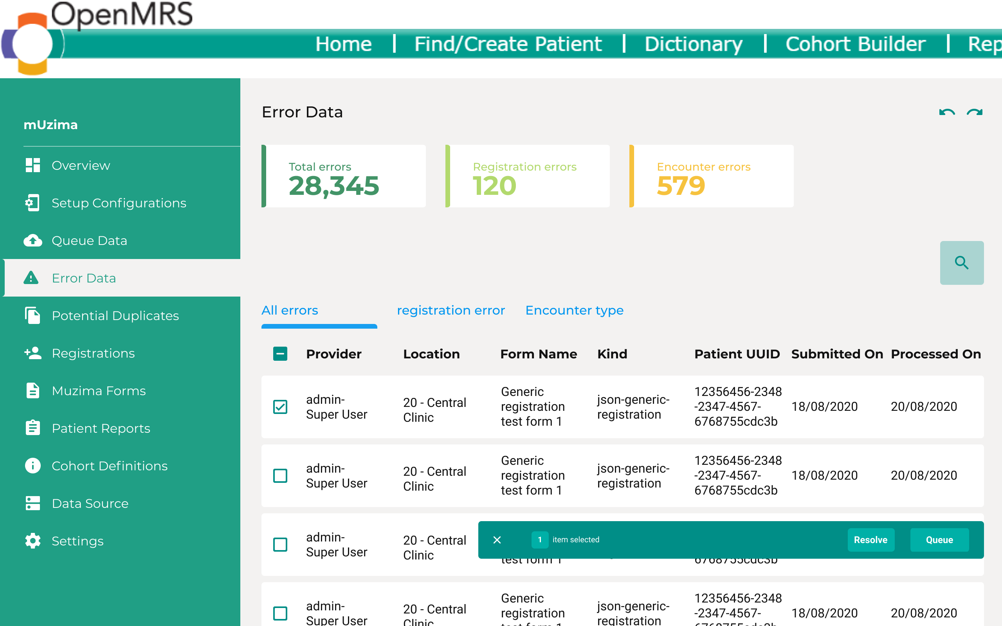Open the Setup Configurations sidebar link
This screenshot has width=1002, height=626.
point(119,203)
